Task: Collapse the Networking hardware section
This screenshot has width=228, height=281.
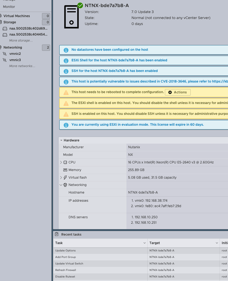Action: 61,185
